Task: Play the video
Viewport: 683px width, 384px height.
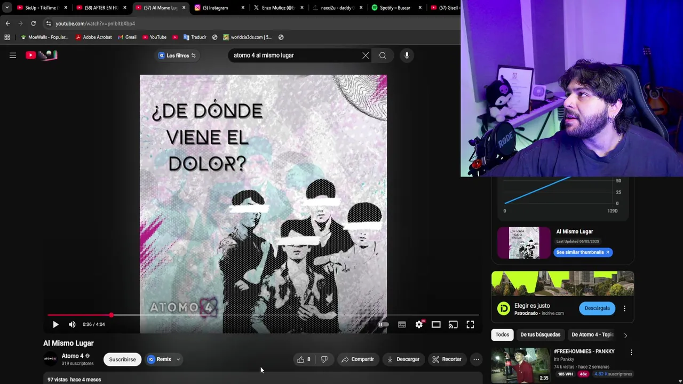Action: 55,324
